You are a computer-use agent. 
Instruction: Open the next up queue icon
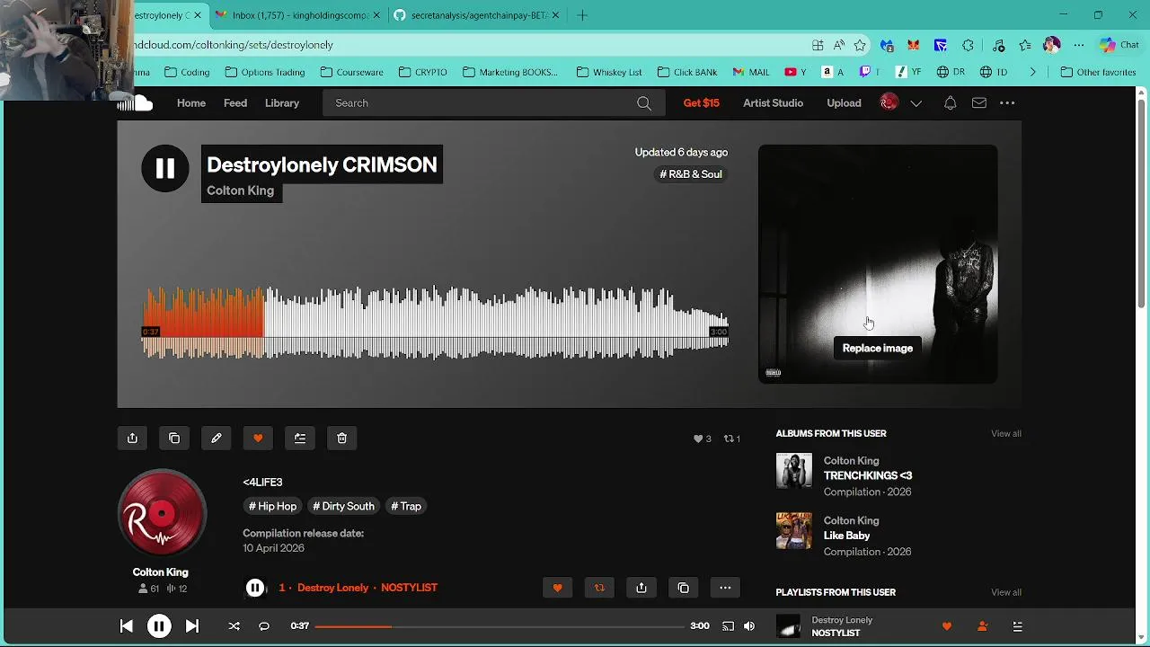tap(1018, 626)
